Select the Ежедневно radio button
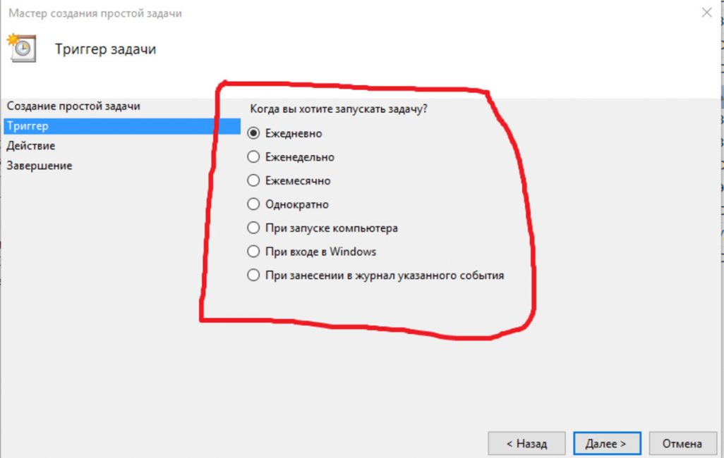Viewport: 724px width, 458px height. 253,133
